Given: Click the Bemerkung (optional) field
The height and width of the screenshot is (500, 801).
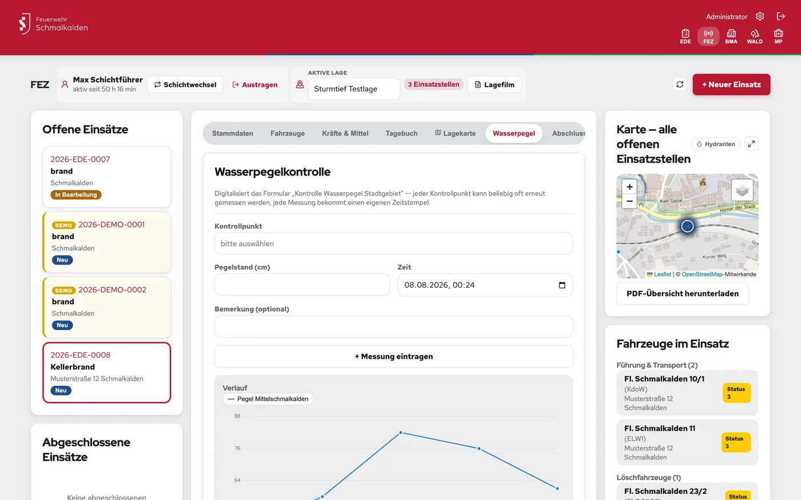Looking at the screenshot, I should pyautogui.click(x=394, y=326).
